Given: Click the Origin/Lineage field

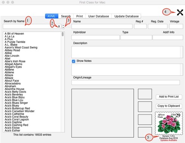Looking at the screenshot, I should [125, 82].
